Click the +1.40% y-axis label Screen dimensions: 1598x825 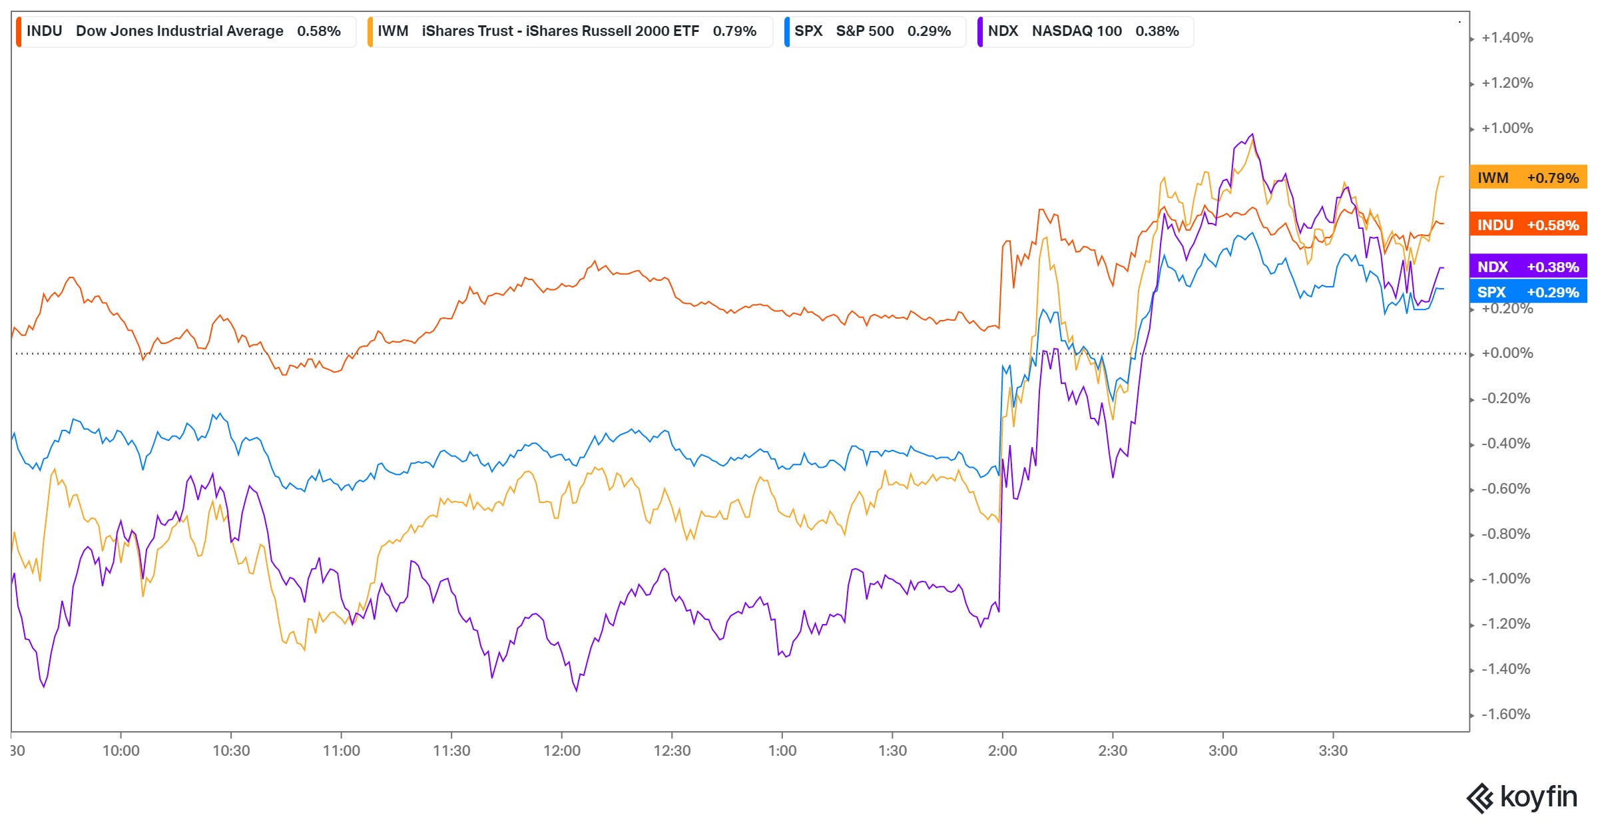pyautogui.click(x=1507, y=38)
